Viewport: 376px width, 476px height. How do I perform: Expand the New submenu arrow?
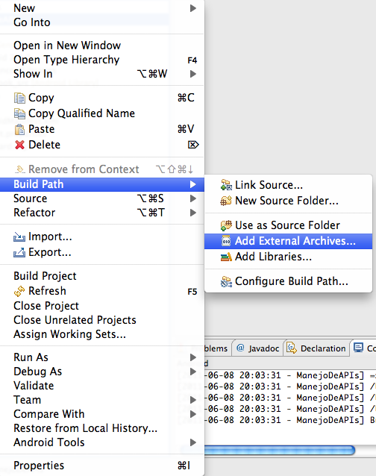click(192, 8)
